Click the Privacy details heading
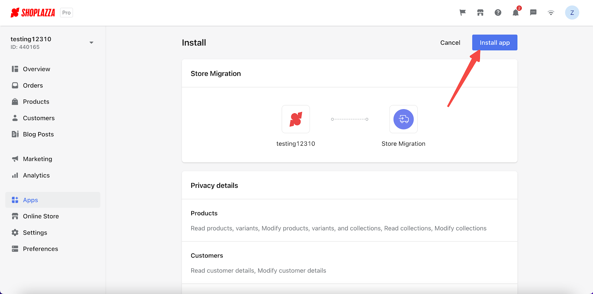This screenshot has height=294, width=593. tap(214, 186)
